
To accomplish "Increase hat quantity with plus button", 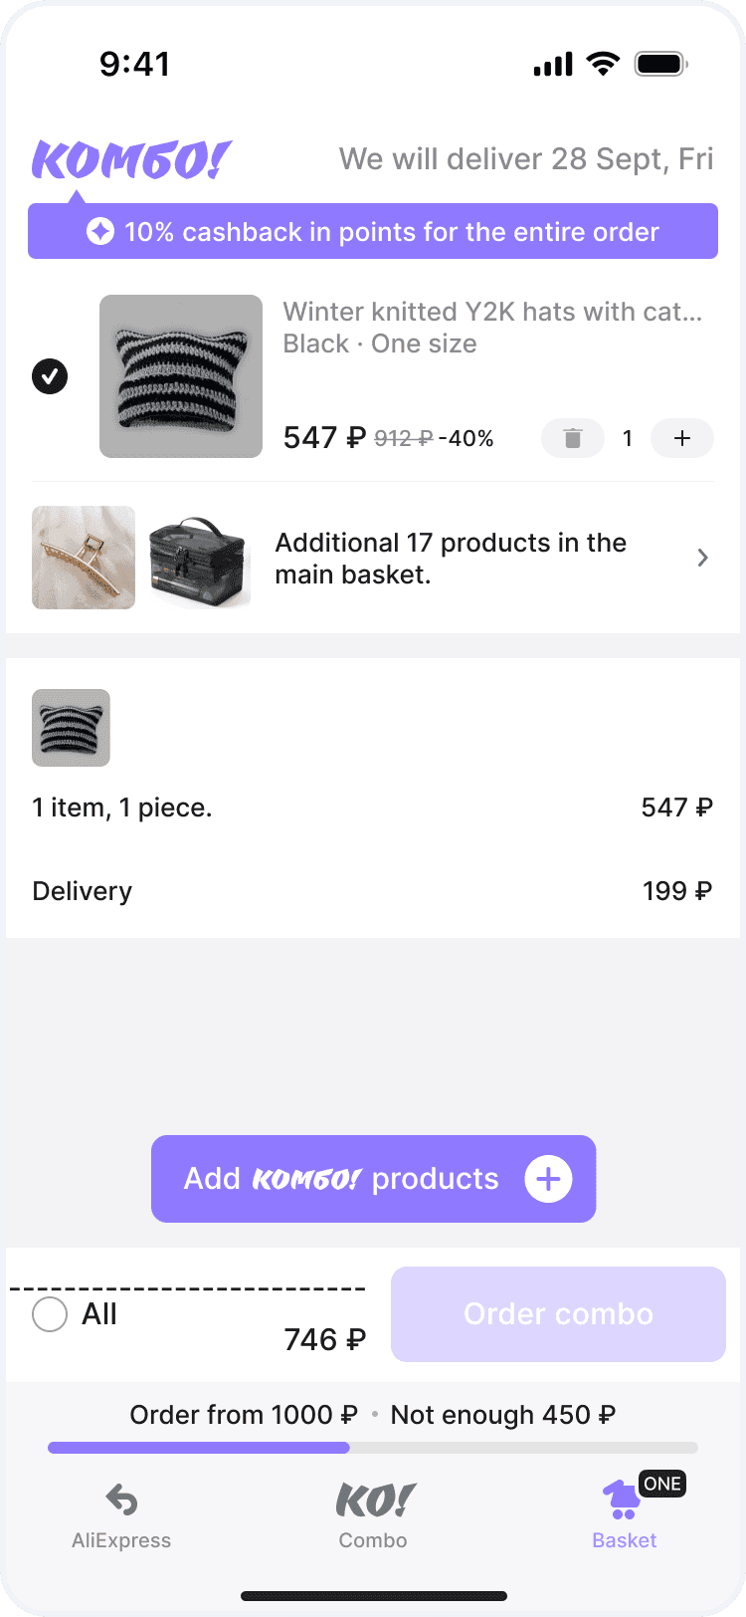I will 682,438.
